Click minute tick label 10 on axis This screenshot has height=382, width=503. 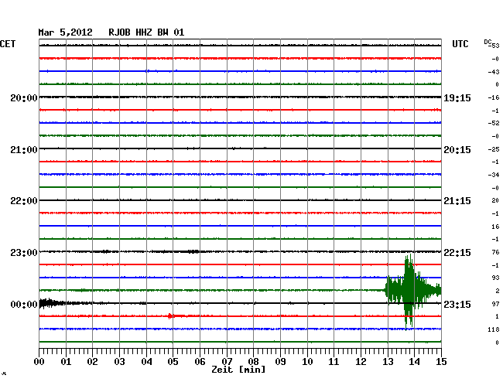pos(307,362)
